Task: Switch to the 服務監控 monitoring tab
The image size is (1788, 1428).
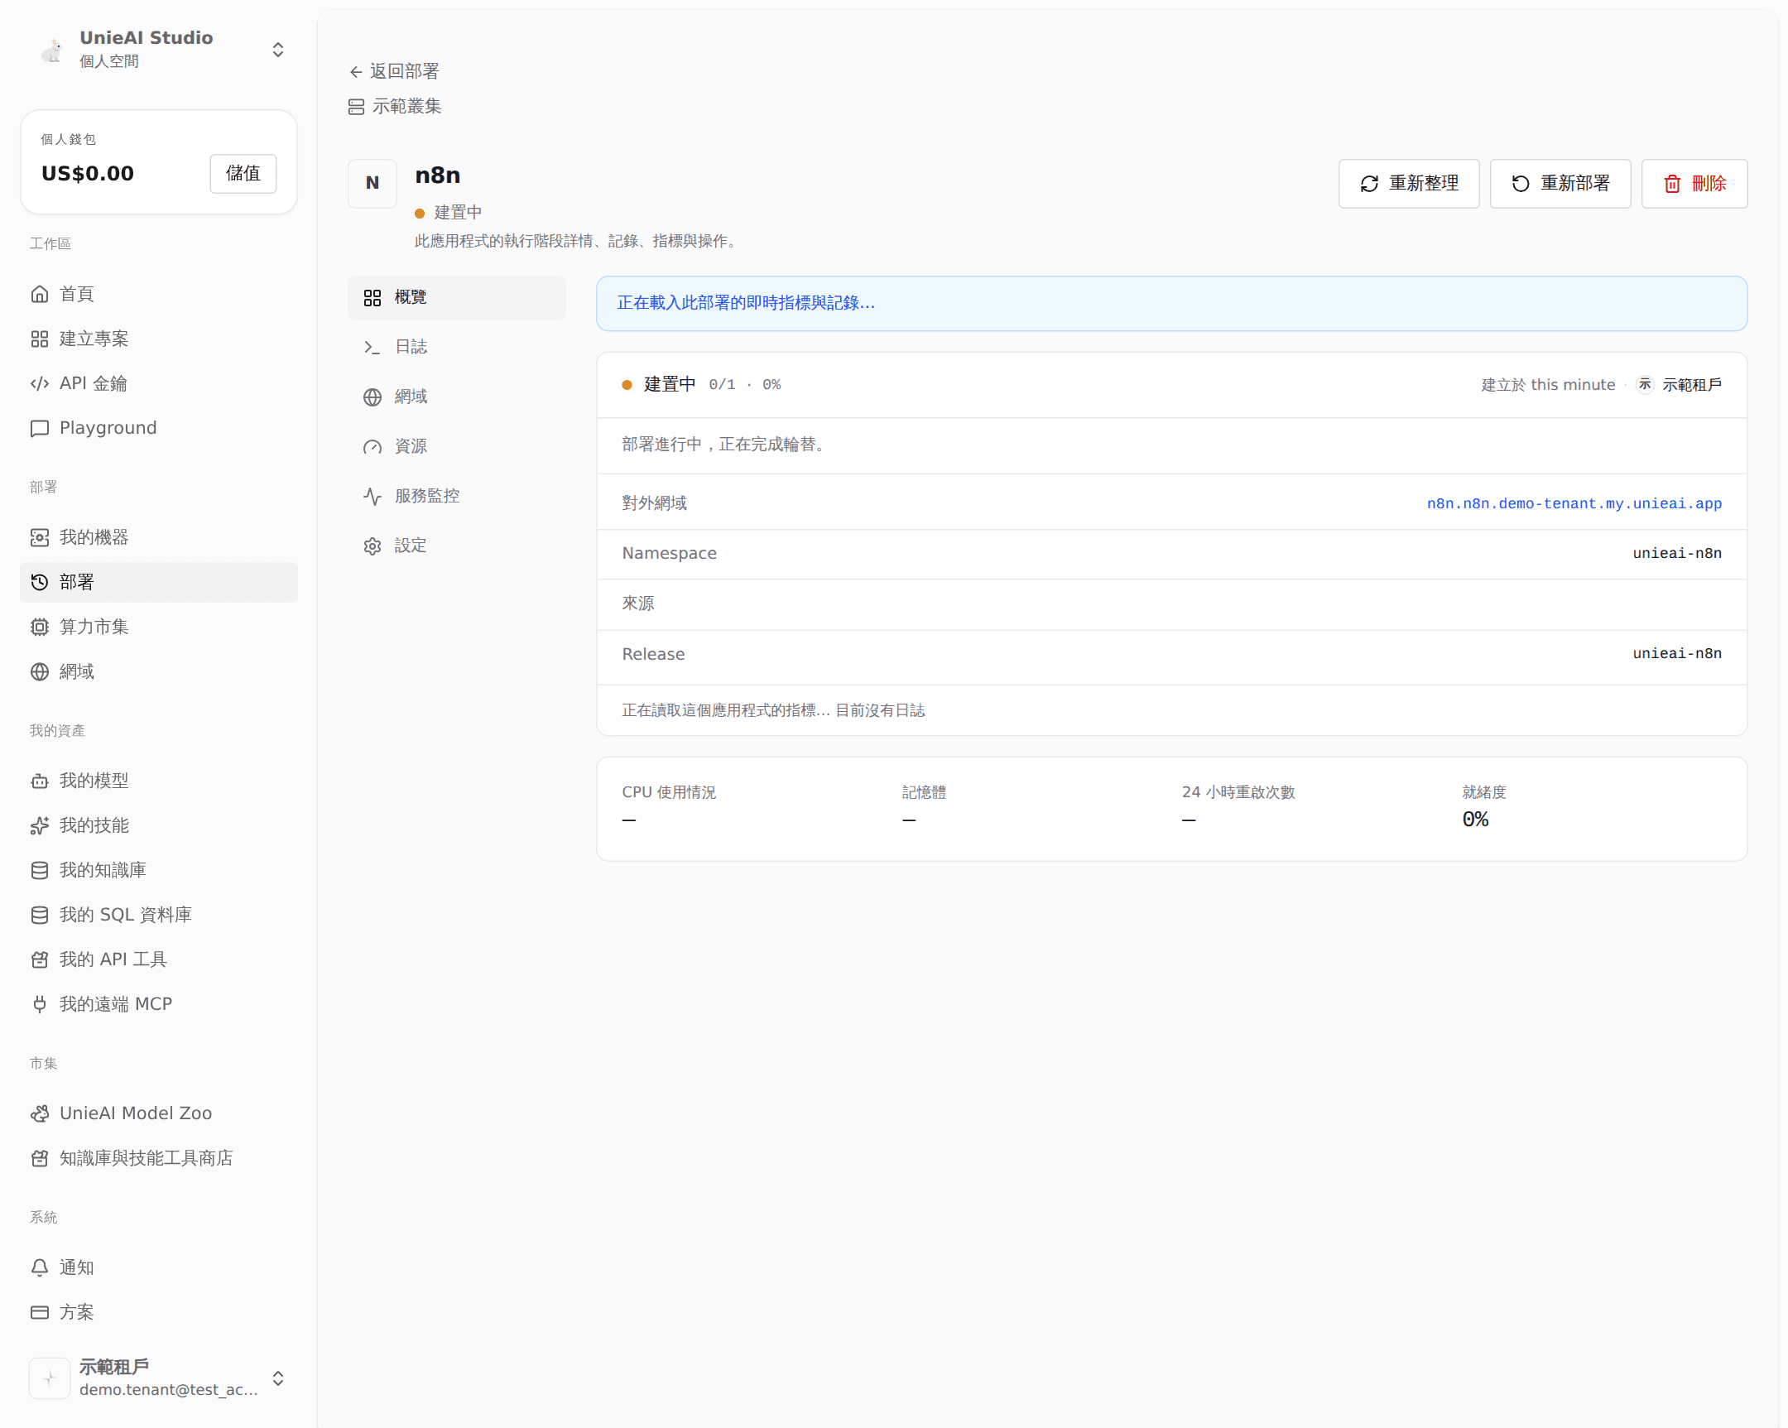Action: pyautogui.click(x=456, y=496)
